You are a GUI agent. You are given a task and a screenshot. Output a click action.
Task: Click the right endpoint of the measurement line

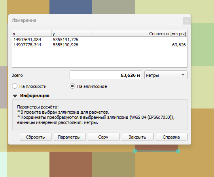point(178,151)
